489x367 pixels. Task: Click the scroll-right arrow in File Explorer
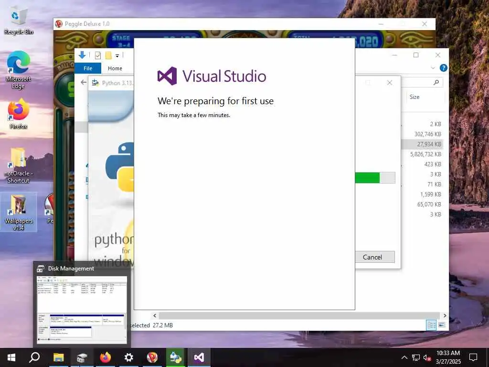pos(445,315)
